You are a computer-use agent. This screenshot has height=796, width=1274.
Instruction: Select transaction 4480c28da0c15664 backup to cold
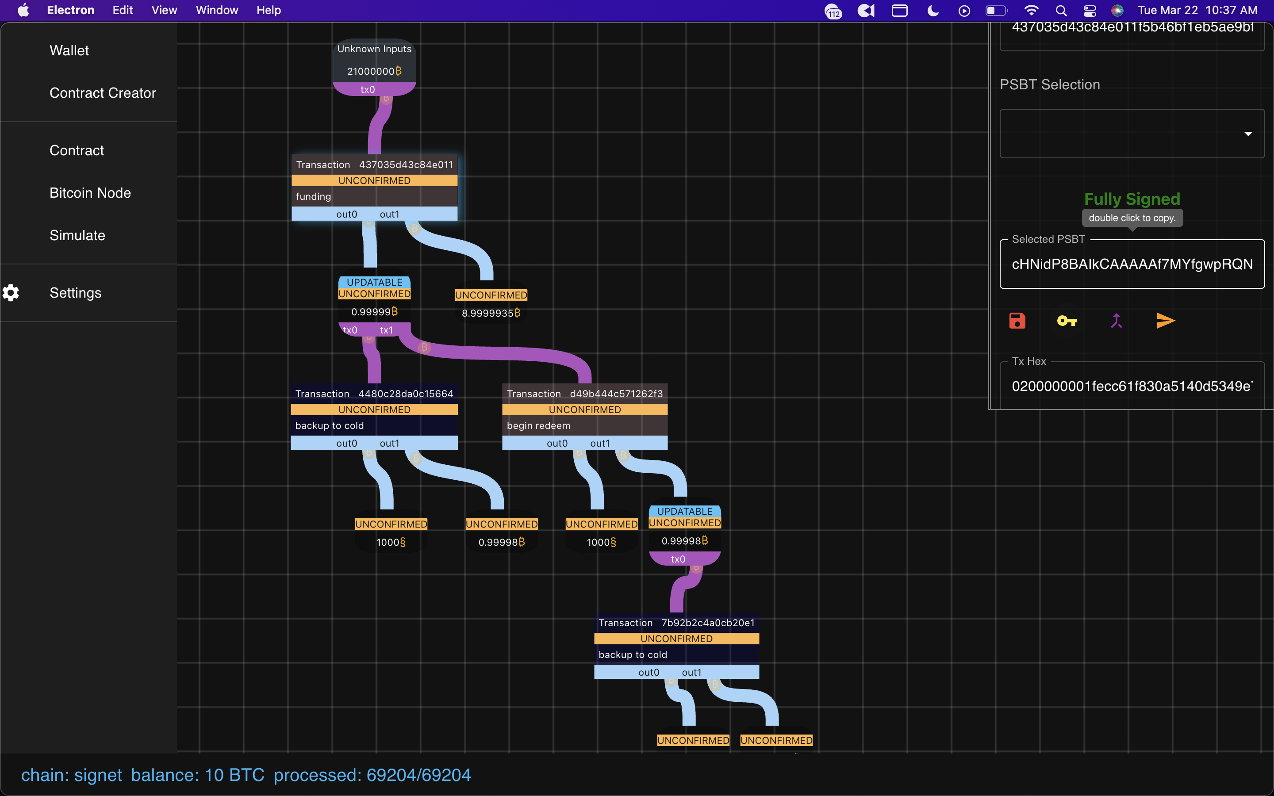pyautogui.click(x=374, y=417)
